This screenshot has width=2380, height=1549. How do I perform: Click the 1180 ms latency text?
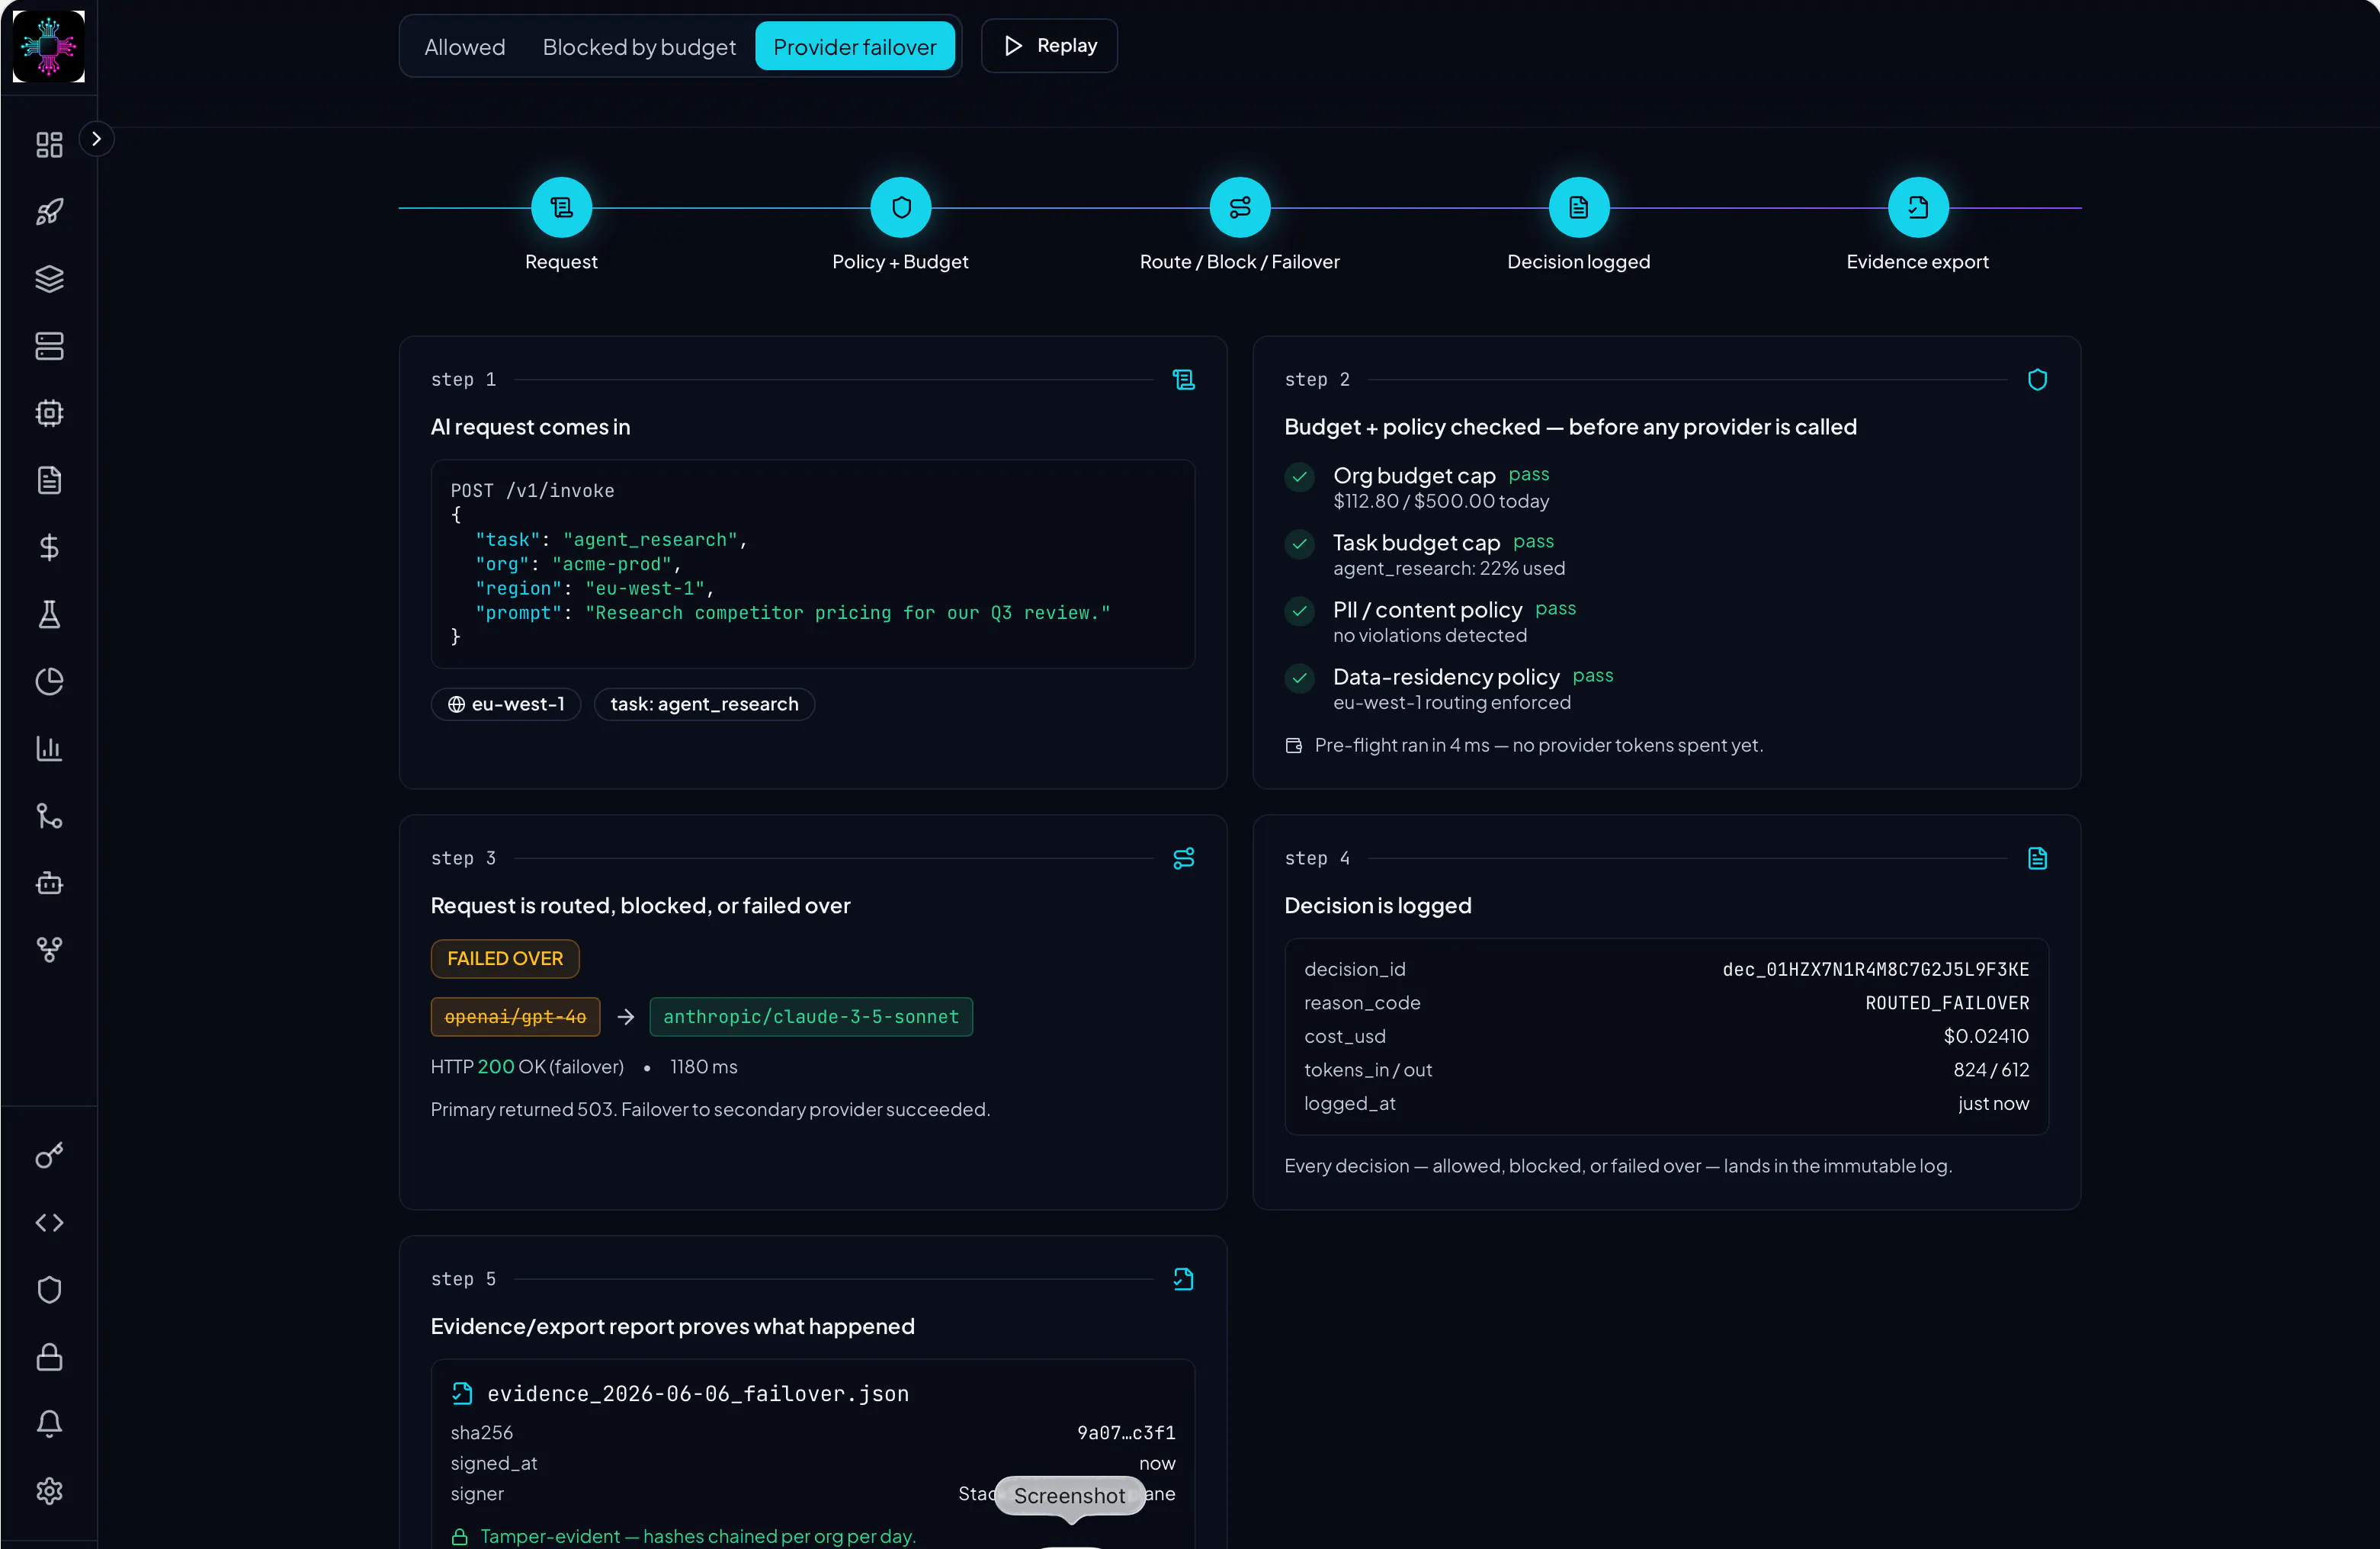click(703, 1067)
